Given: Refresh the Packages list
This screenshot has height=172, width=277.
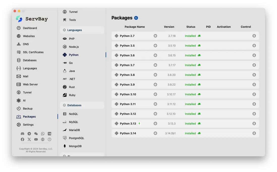Looking at the screenshot, I should point(136,18).
